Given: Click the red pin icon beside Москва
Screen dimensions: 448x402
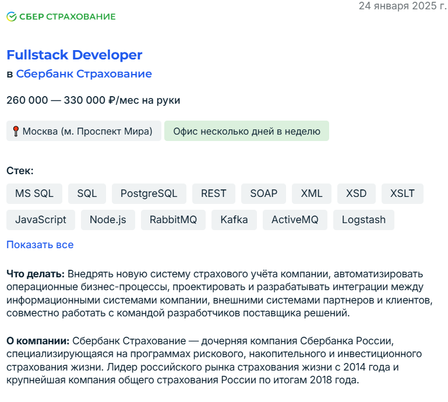Looking at the screenshot, I should click(x=16, y=131).
